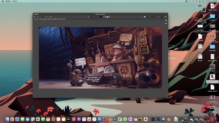This screenshot has height=123, width=219.
Task: Click the Wi-Fi status icon in menu bar
Action: [197, 1]
